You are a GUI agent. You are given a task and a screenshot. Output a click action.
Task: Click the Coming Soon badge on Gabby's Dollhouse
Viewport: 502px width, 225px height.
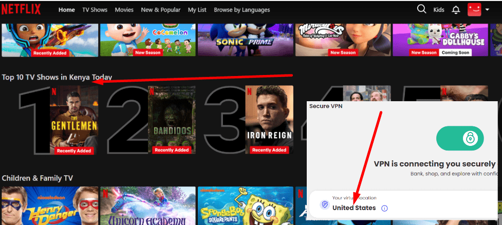pos(455,52)
